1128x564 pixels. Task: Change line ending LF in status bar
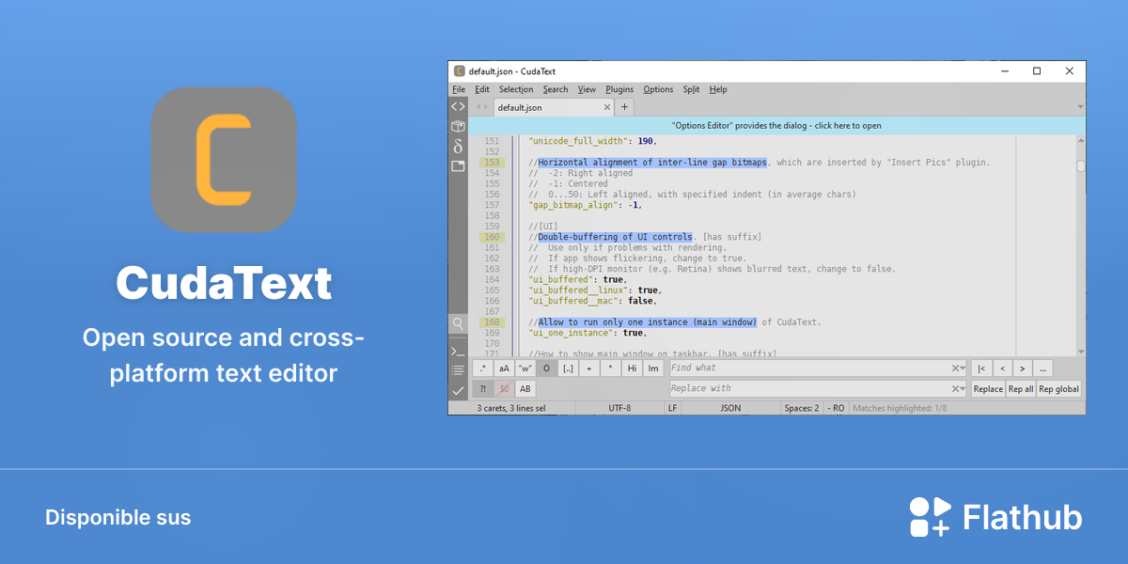tap(672, 408)
